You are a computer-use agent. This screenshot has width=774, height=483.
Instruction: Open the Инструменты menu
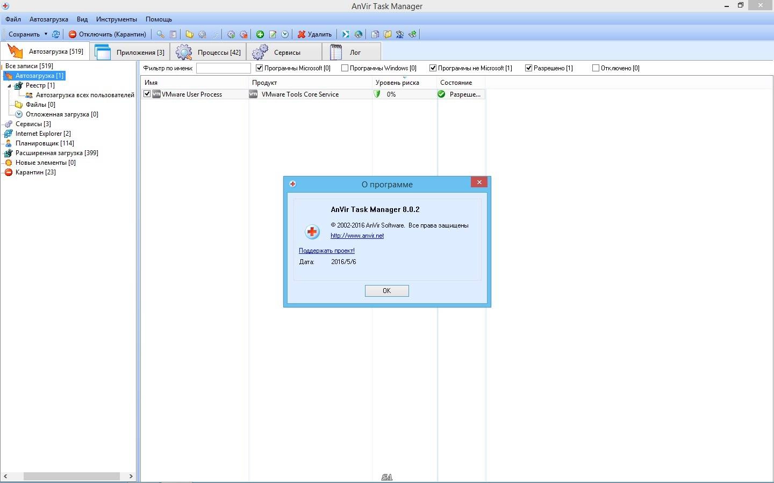tap(117, 19)
